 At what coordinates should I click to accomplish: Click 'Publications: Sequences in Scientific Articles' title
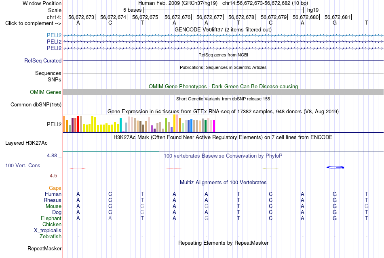(x=223, y=67)
